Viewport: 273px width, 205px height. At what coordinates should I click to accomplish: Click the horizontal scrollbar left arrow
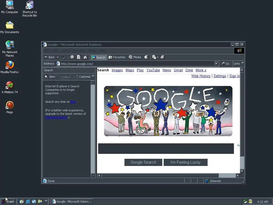99,175
